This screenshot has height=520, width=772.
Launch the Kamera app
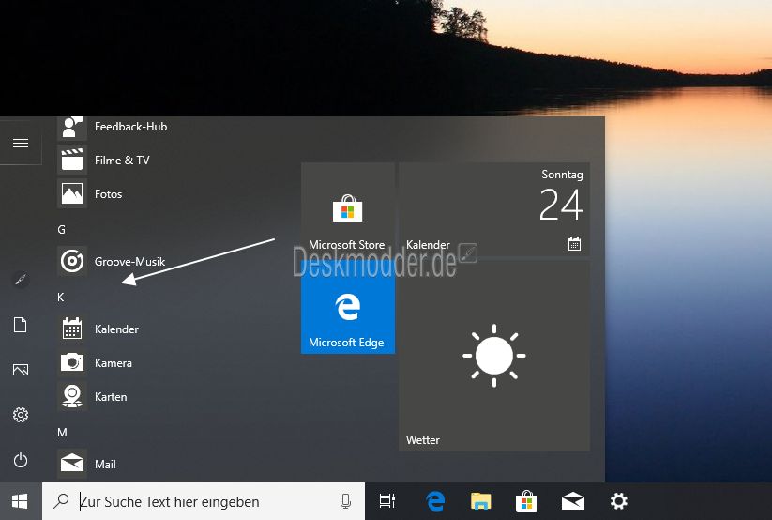(96, 362)
